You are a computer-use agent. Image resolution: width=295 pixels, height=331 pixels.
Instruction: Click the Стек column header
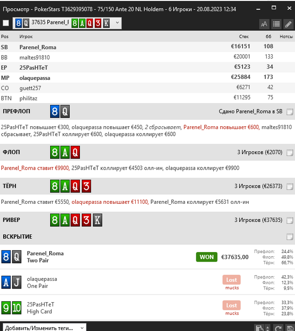(x=244, y=36)
